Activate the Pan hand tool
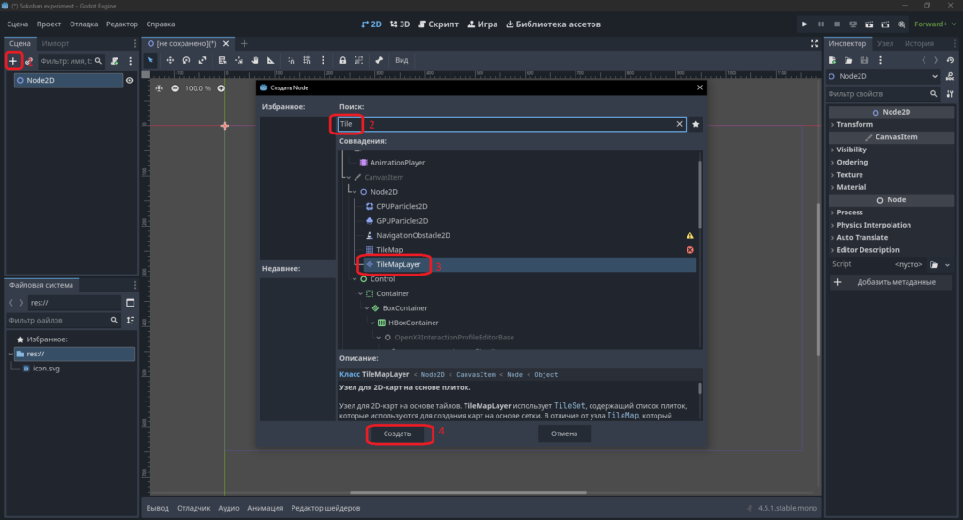The height and width of the screenshot is (520, 963). (x=255, y=60)
